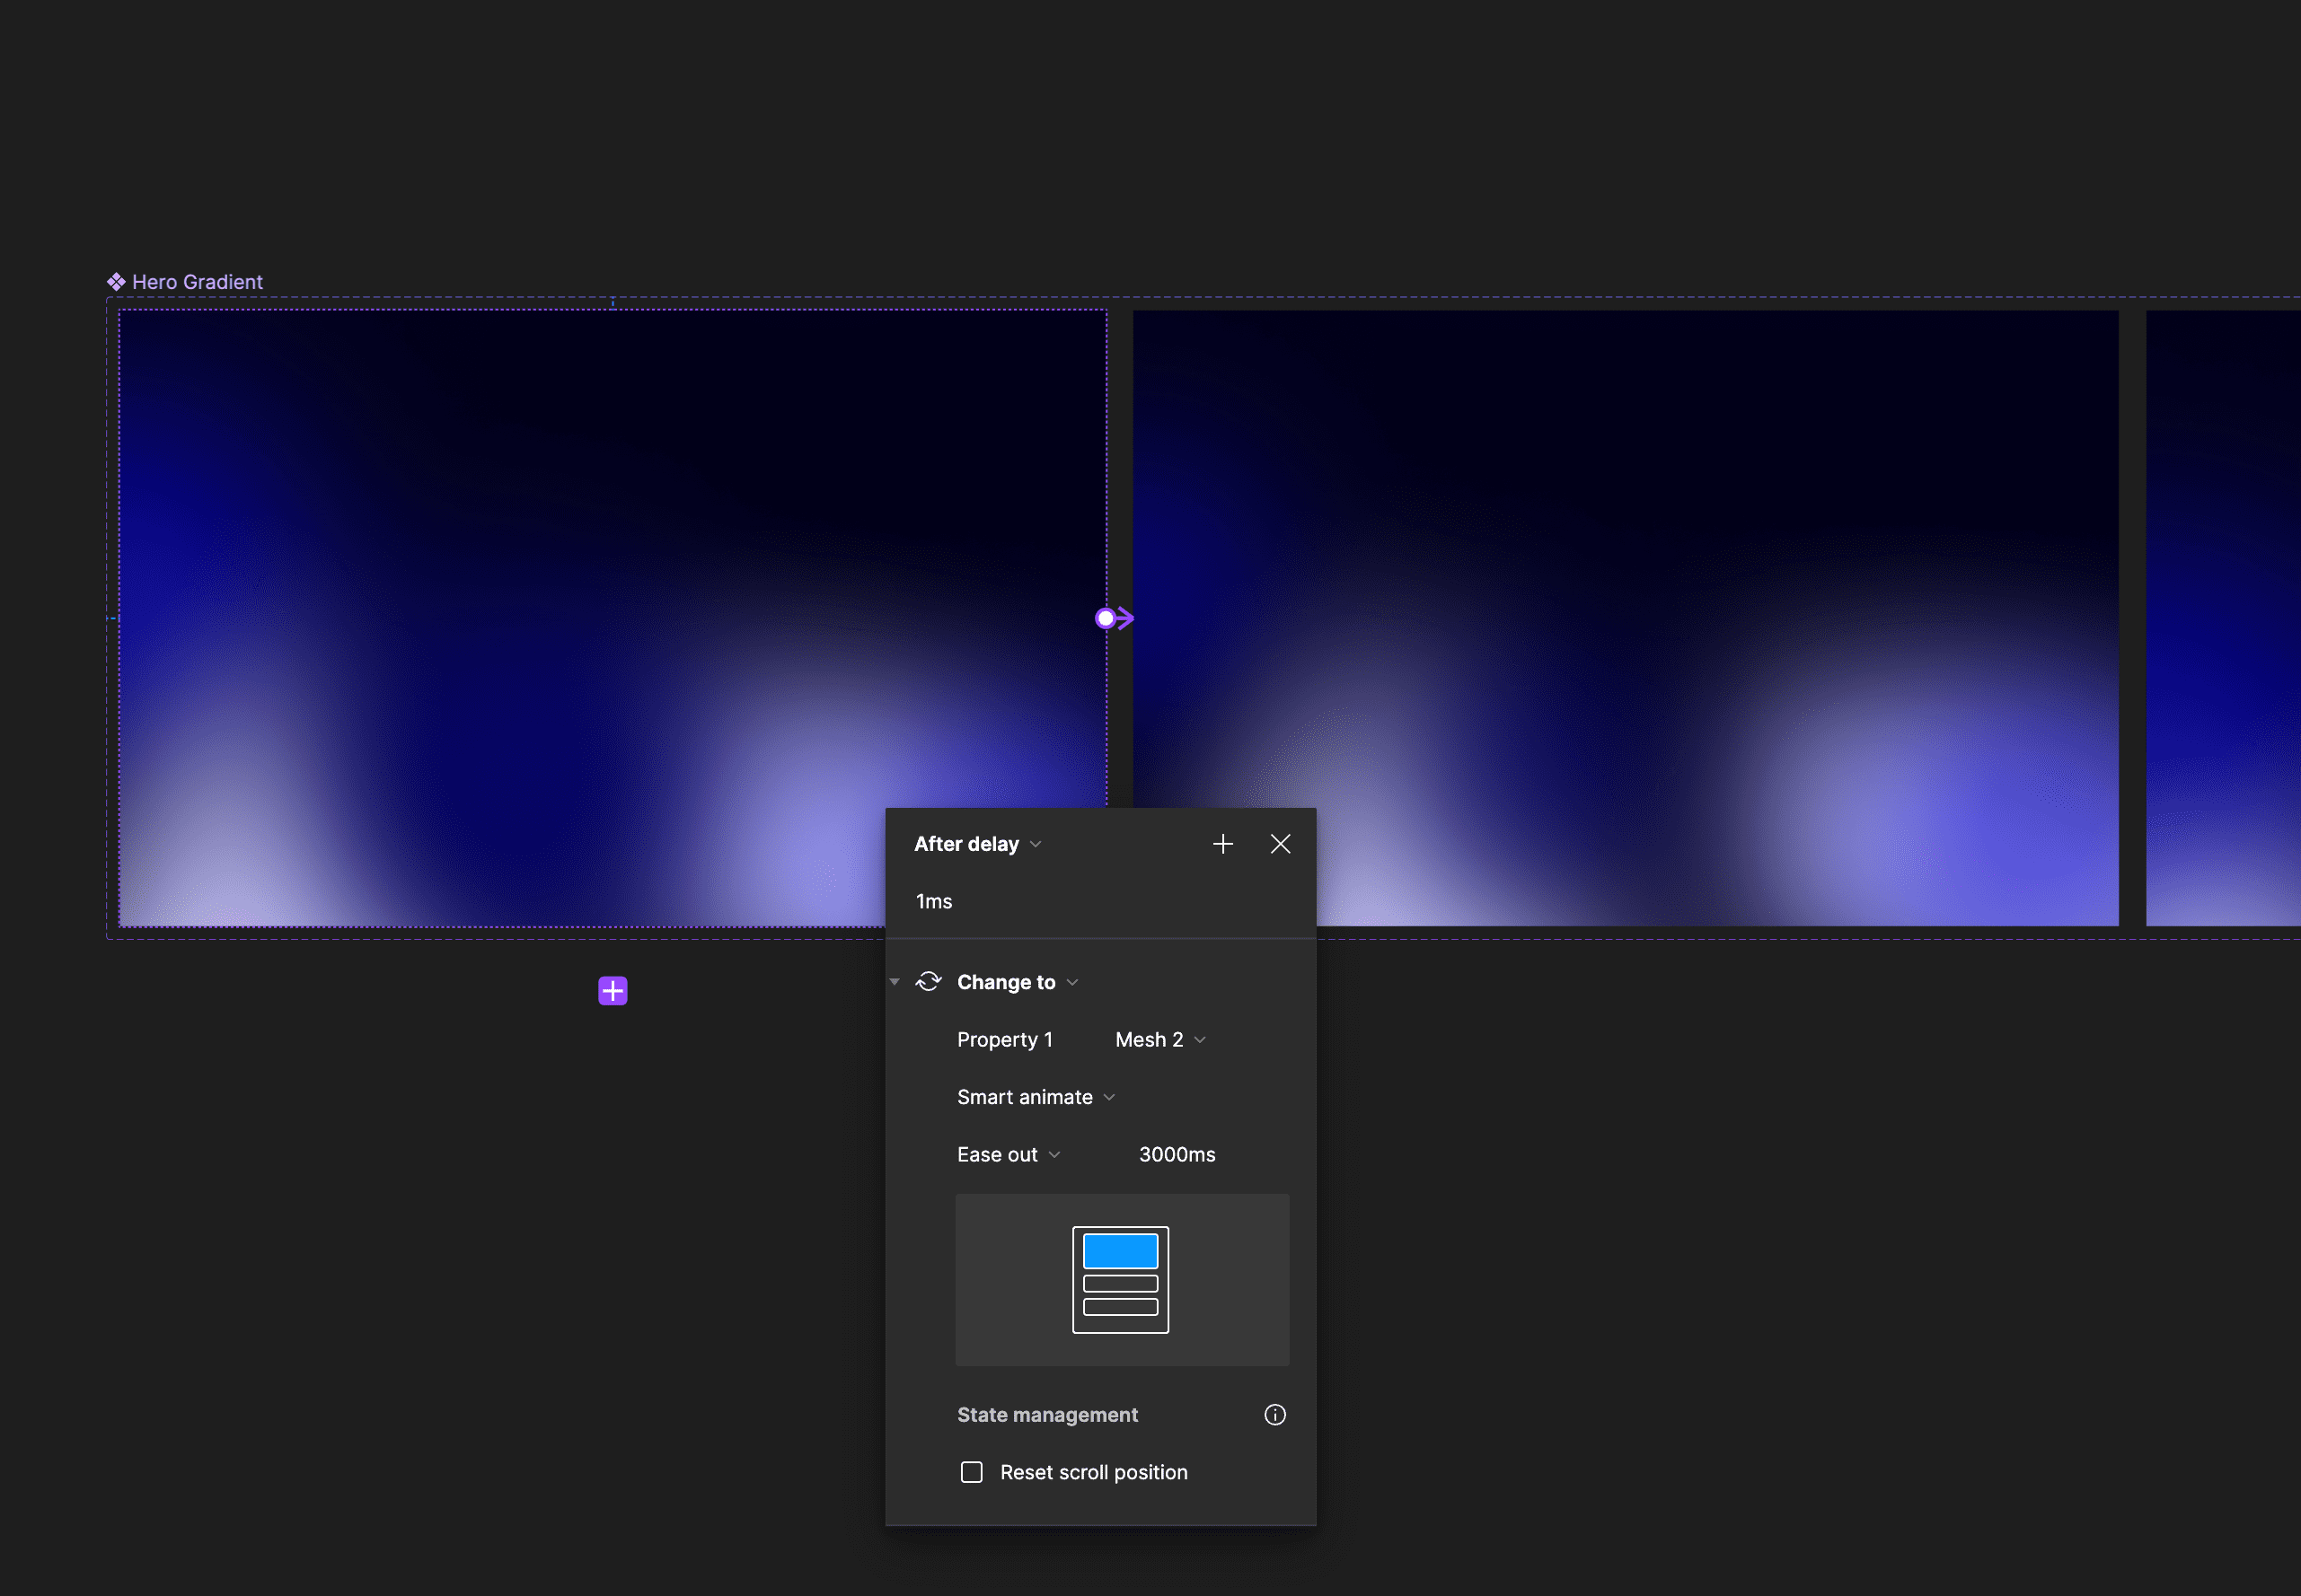
Task: Click the Hero Gradient component diamond icon
Action: 116,282
